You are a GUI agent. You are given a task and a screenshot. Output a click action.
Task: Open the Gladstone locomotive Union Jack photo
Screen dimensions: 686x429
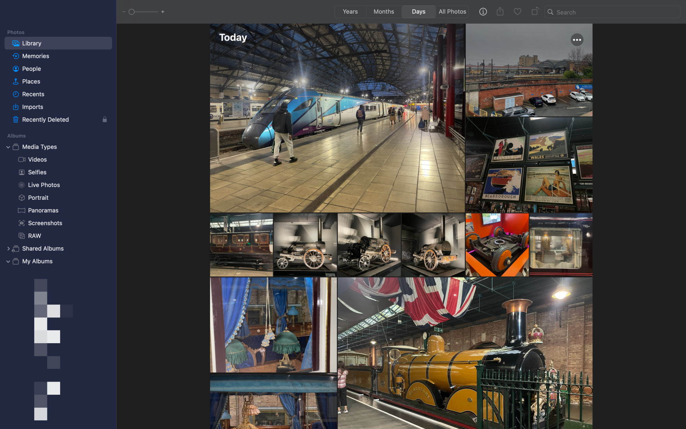pyautogui.click(x=465, y=353)
